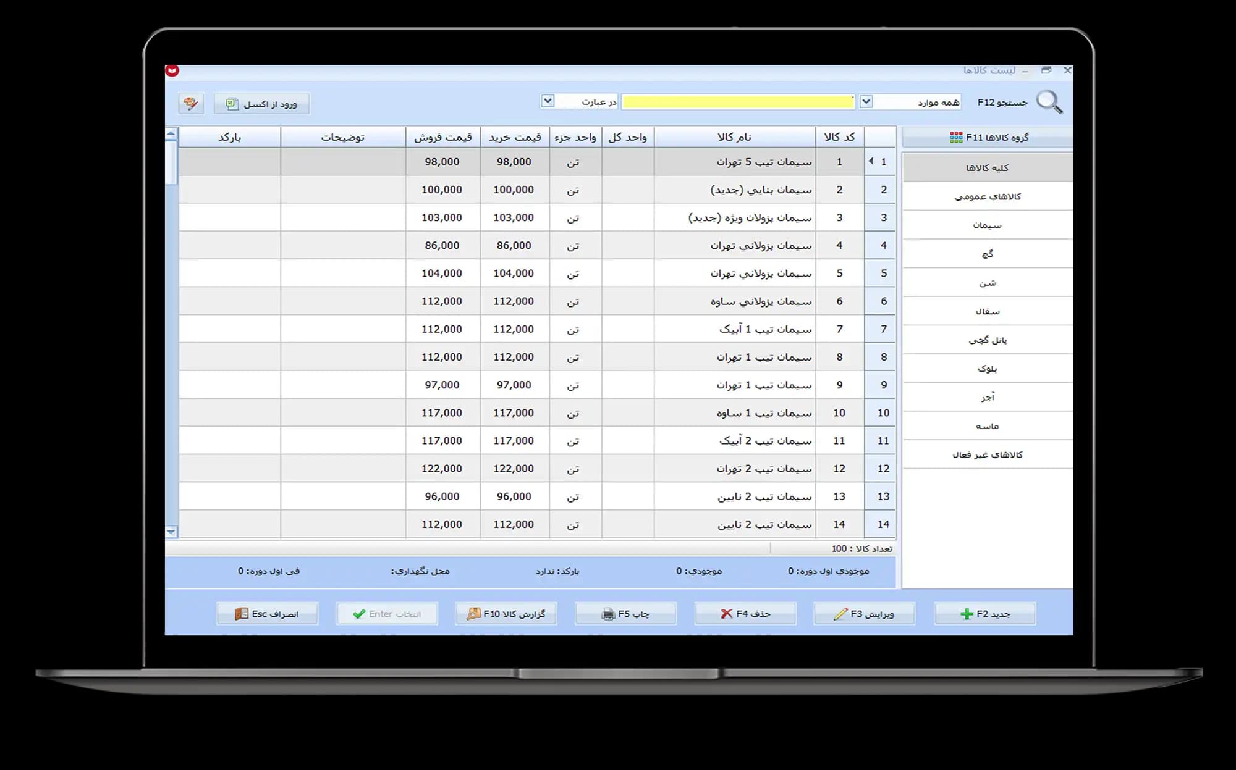This screenshot has height=770, width=1236.
Task: Click the 'محل نگهداری' status entry
Action: (420, 571)
